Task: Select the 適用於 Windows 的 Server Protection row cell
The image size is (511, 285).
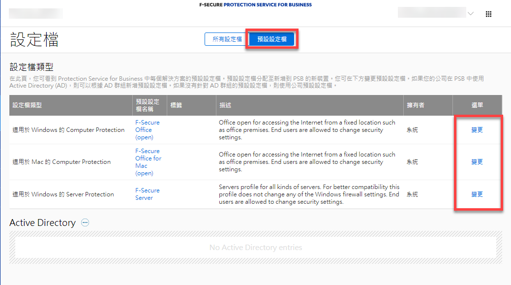Action: coord(63,194)
